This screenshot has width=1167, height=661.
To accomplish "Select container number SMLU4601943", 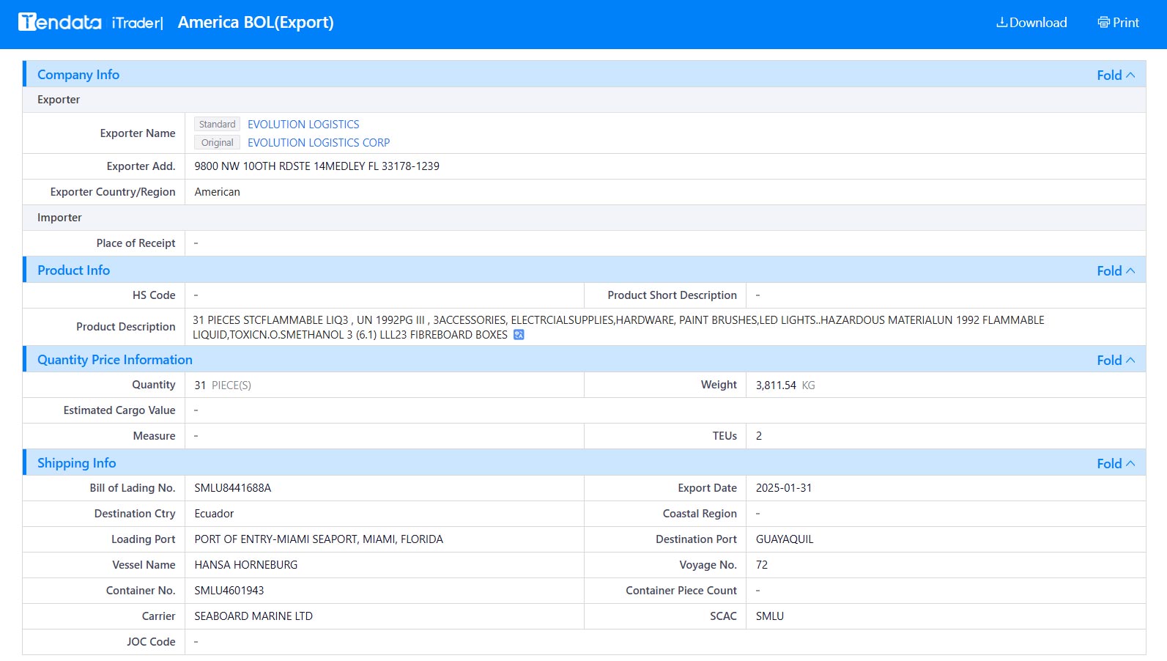I will pos(229,591).
